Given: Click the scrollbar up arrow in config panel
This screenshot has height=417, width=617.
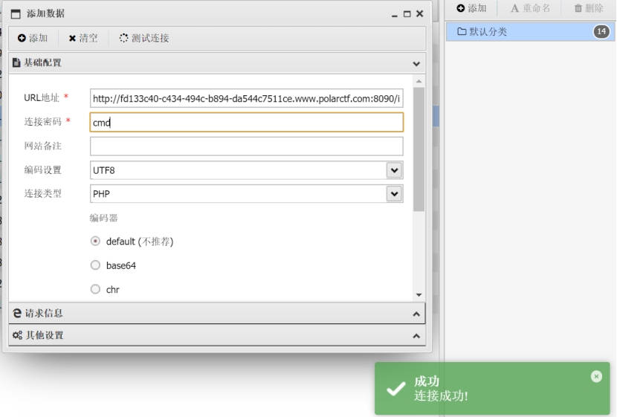Looking at the screenshot, I should [419, 81].
